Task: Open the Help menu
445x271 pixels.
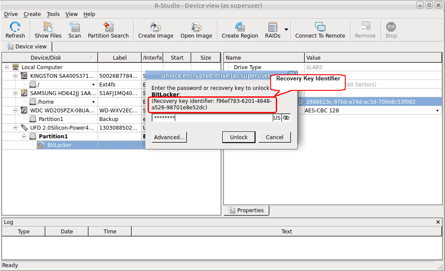Action: pyautogui.click(x=89, y=14)
